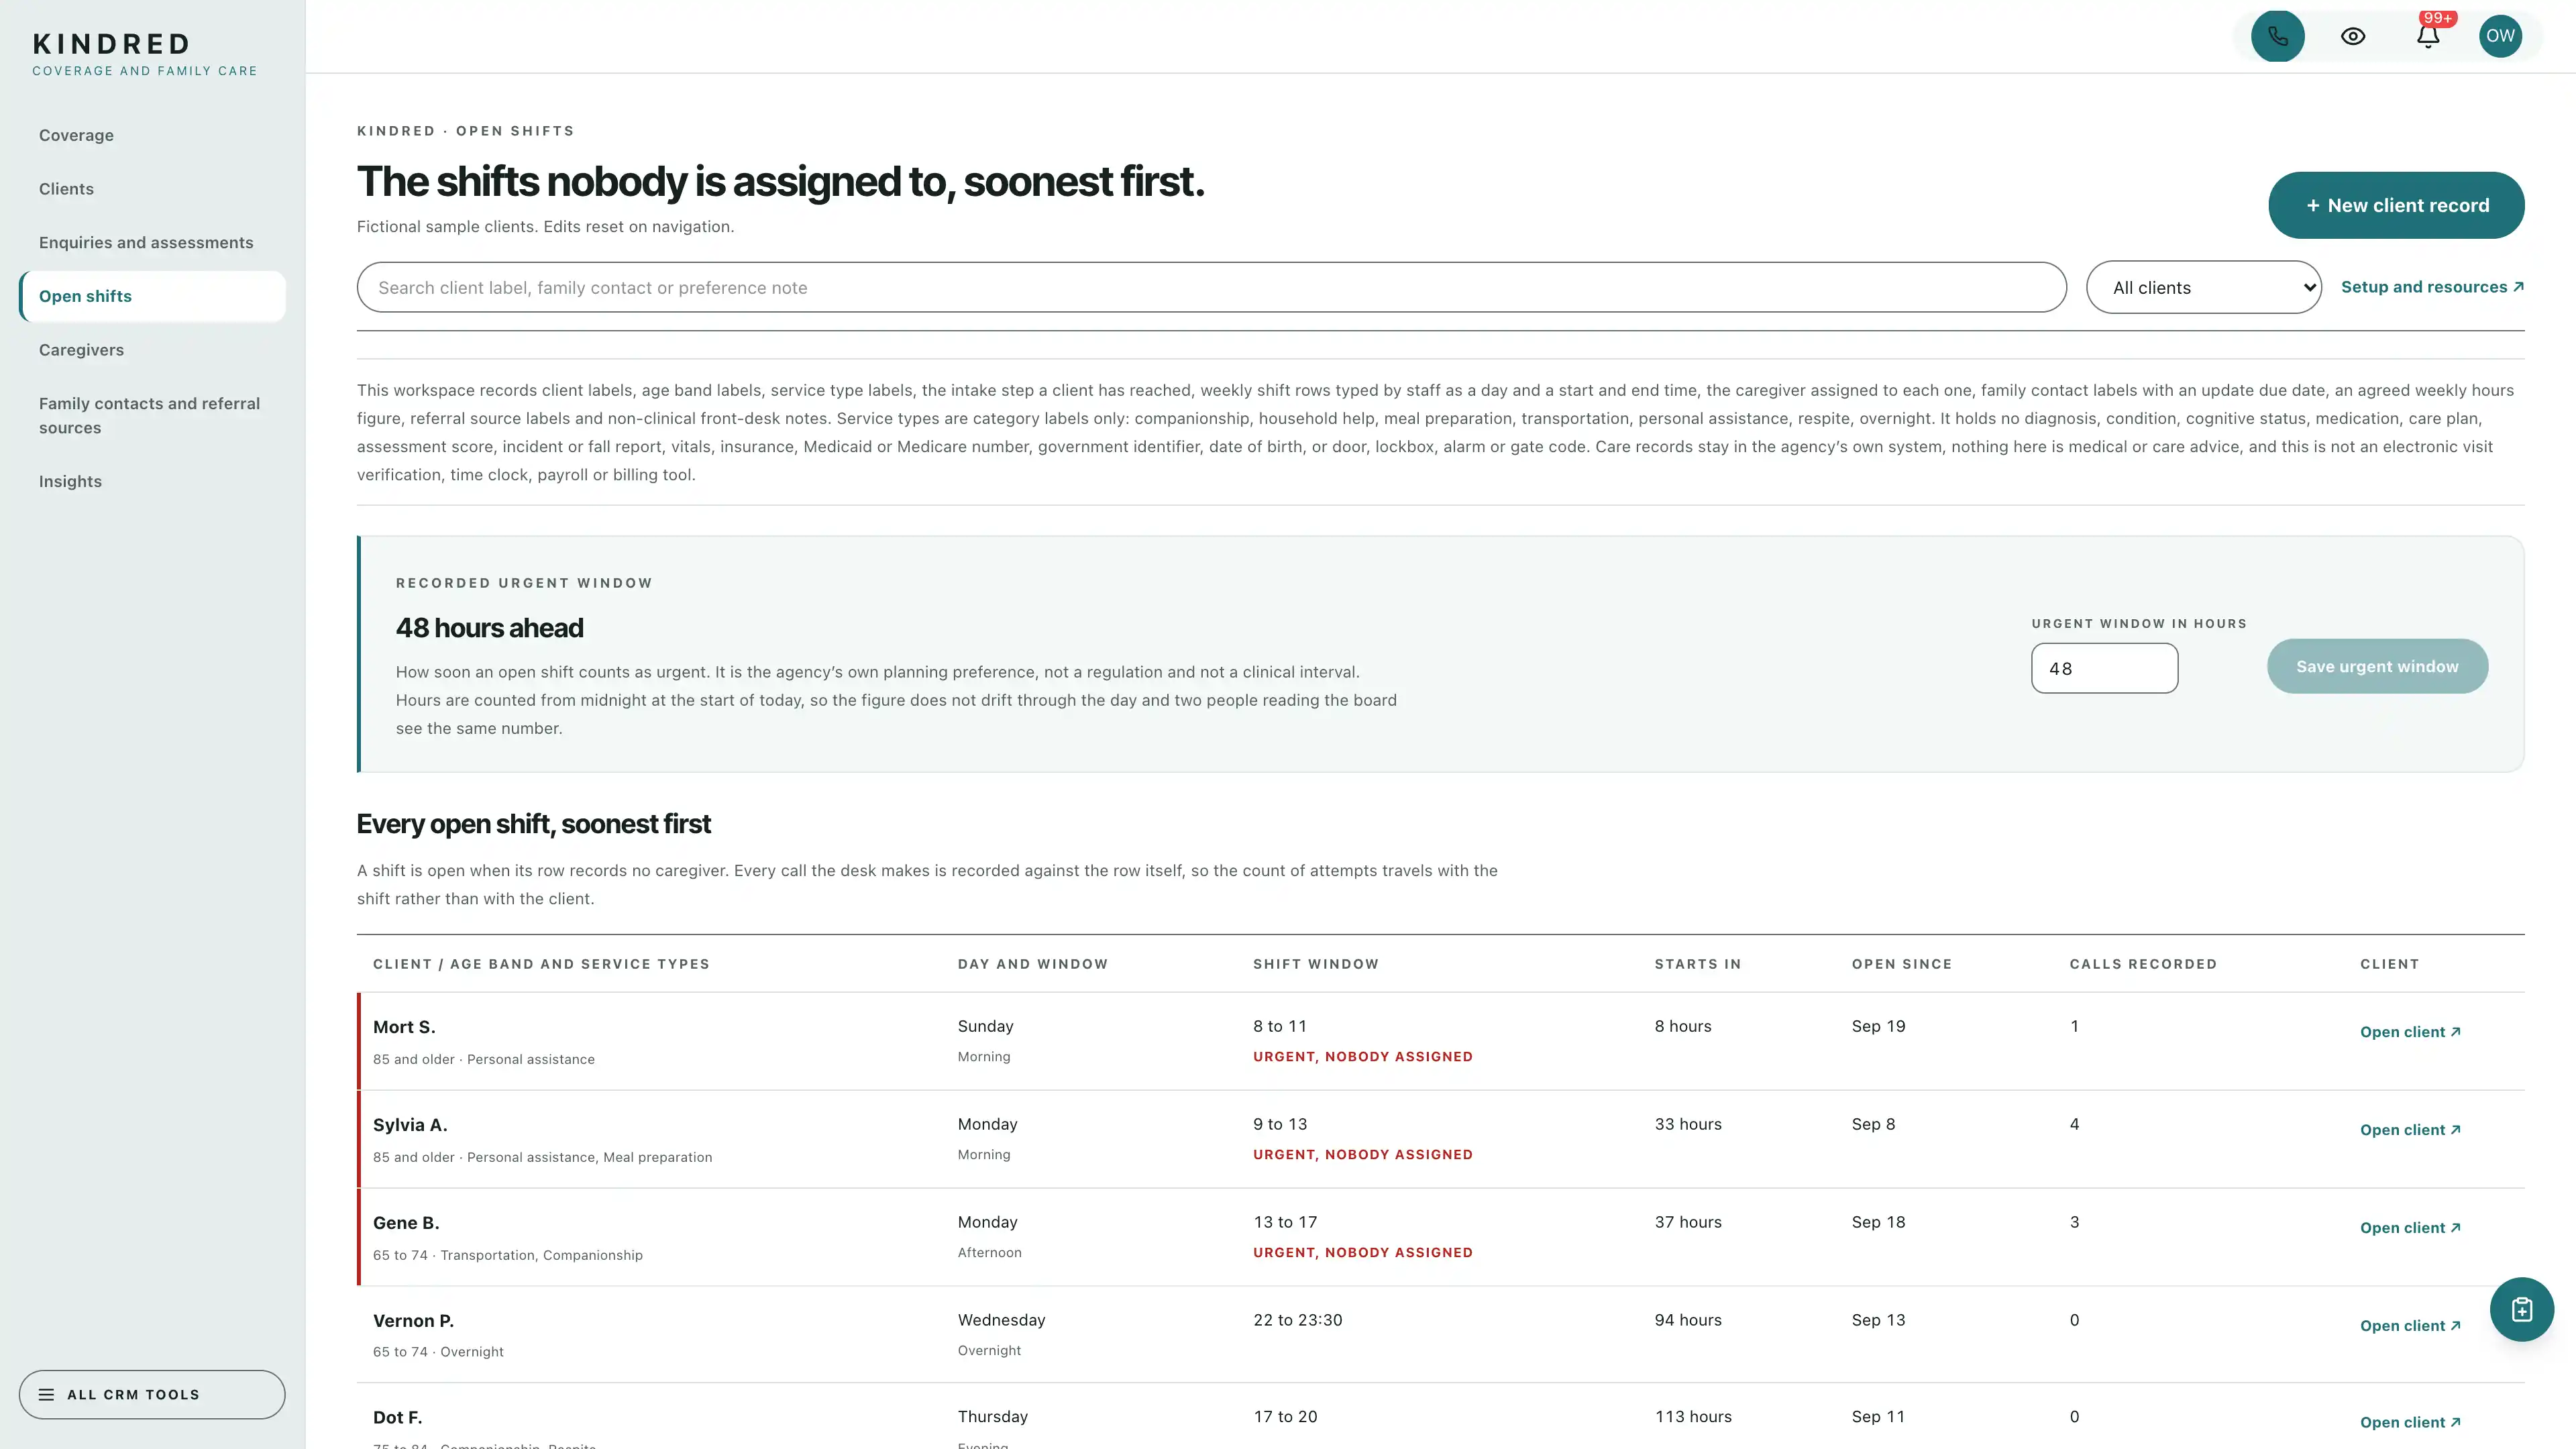Expand the All clients dropdown
This screenshot has width=2576, height=1449.
coord(2203,287)
